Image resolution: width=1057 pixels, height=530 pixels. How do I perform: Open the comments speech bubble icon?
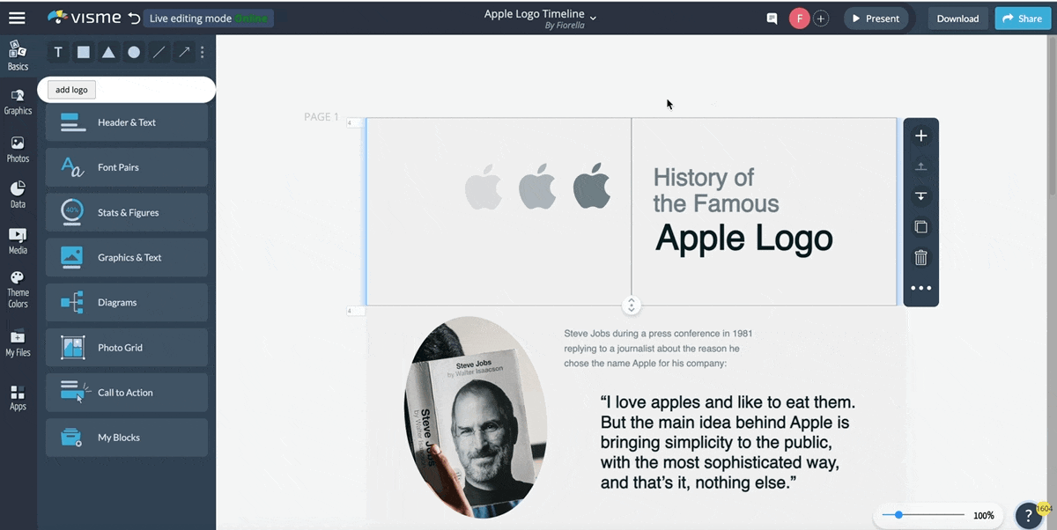[x=772, y=18]
